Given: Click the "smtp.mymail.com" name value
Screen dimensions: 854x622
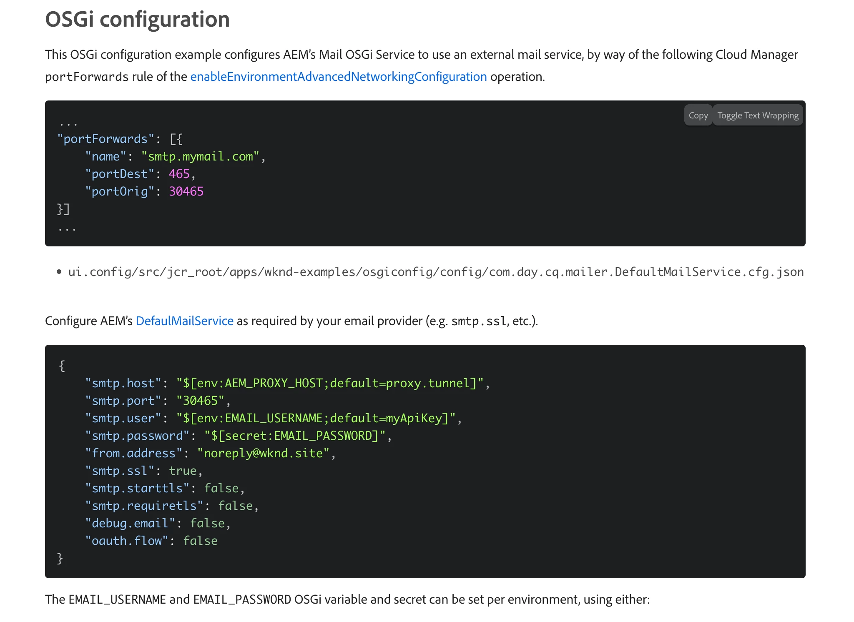Looking at the screenshot, I should (x=200, y=156).
